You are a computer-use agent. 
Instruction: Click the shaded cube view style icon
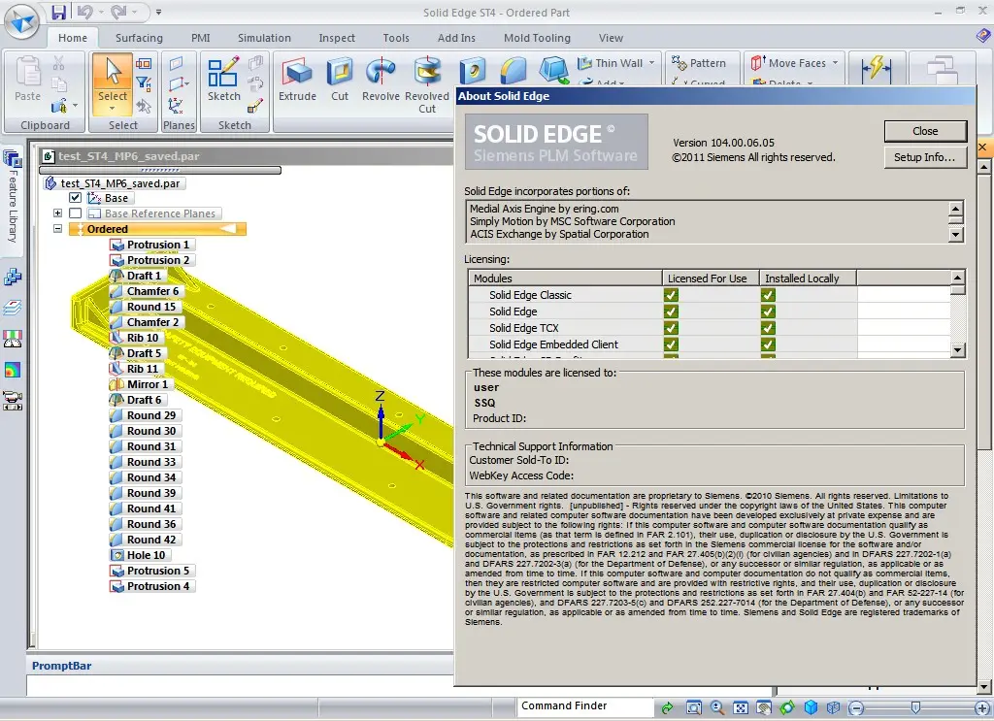(x=811, y=707)
